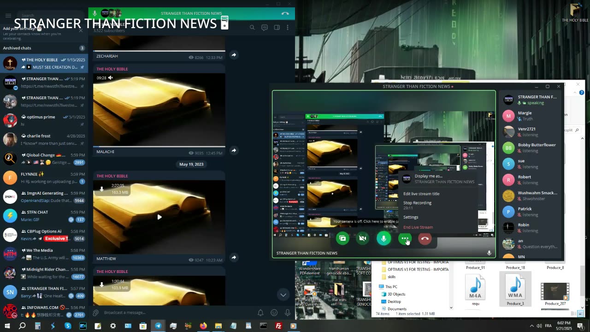The image size is (590, 332).
Task: Click the Broadcast a message field
Action: click(177, 313)
